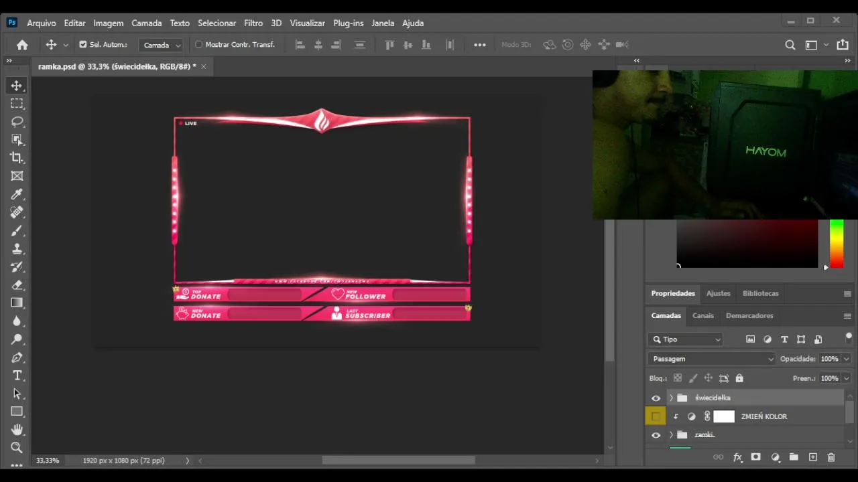Select the Rectangle shape tool
858x482 pixels.
click(x=17, y=411)
